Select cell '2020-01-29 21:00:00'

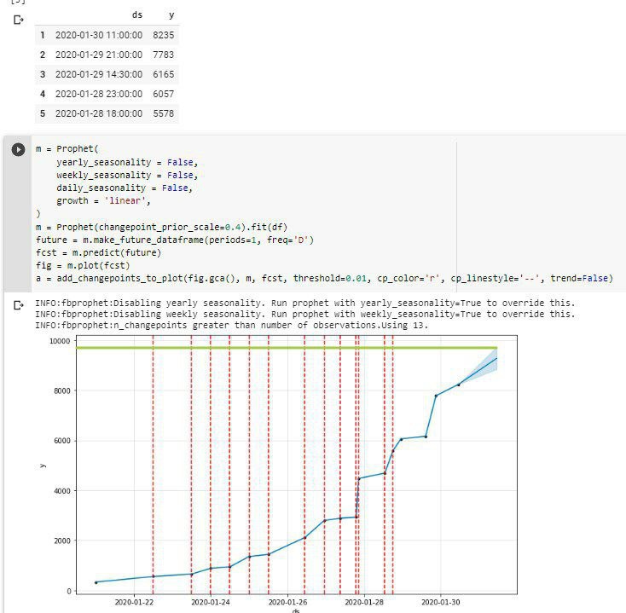click(99, 55)
